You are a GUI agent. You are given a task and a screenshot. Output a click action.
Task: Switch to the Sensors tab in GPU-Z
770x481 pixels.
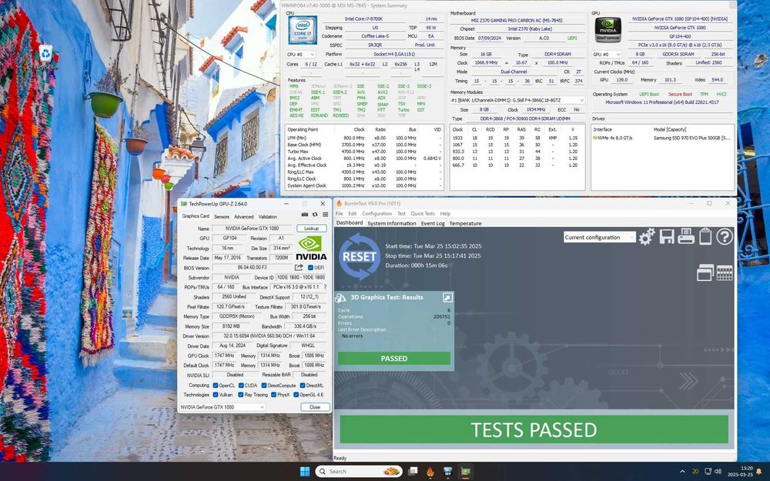point(222,216)
